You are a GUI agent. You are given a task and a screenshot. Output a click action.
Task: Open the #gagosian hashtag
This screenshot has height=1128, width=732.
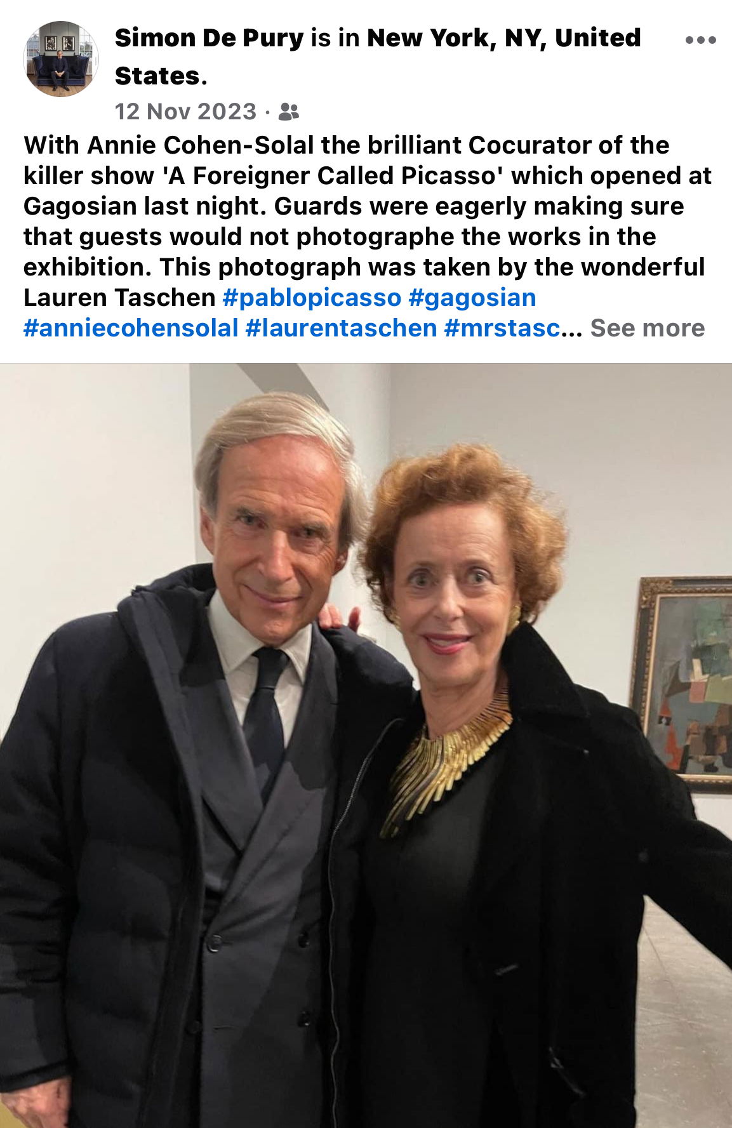pyautogui.click(x=472, y=297)
